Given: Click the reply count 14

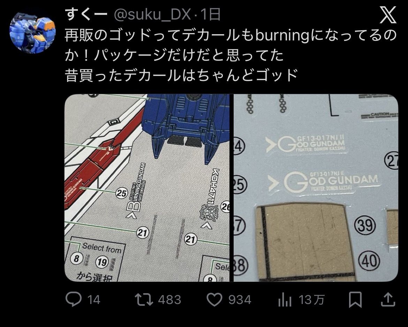Looking at the screenshot, I should point(94,300).
